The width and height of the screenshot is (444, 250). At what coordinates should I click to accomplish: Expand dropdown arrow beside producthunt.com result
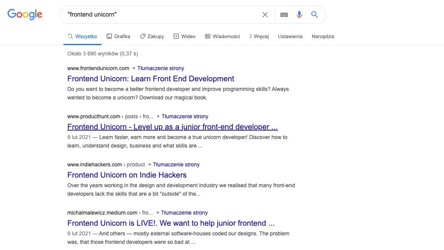[x=158, y=116]
